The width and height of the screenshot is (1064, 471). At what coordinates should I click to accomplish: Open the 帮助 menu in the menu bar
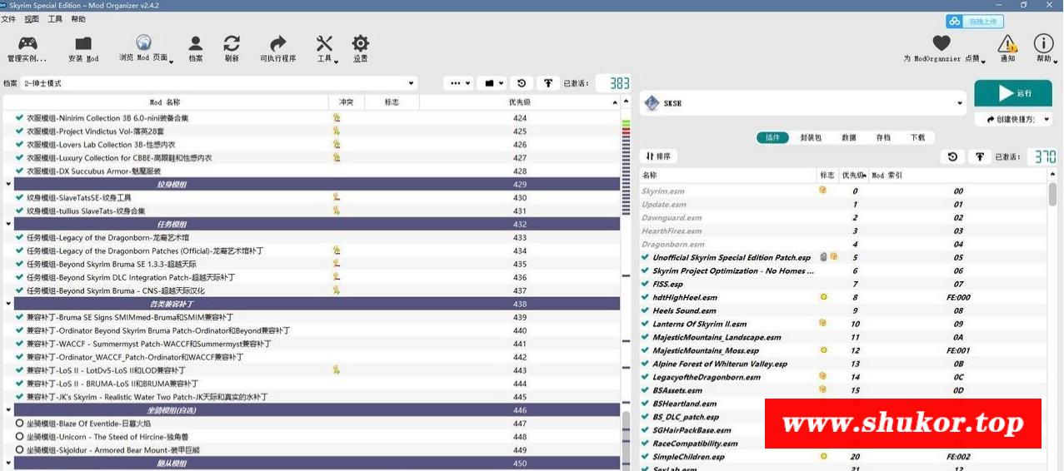pyautogui.click(x=78, y=19)
